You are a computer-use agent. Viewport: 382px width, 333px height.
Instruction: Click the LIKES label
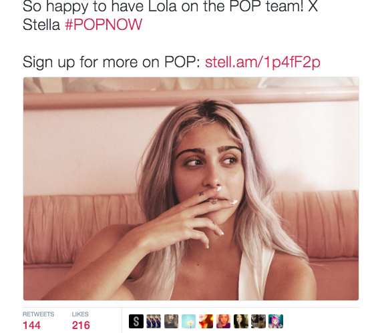[x=80, y=314]
